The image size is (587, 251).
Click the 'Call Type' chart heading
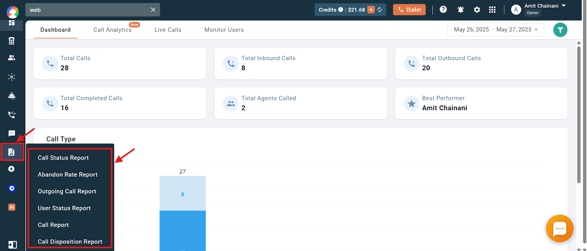coord(61,139)
